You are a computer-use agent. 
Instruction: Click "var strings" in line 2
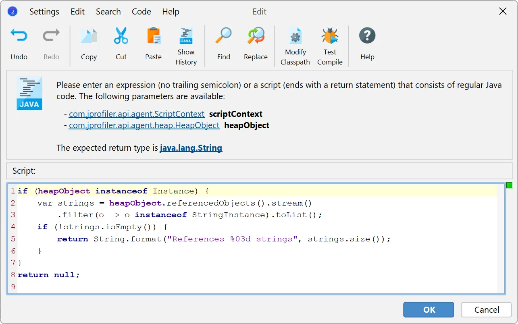pyautogui.click(x=66, y=203)
